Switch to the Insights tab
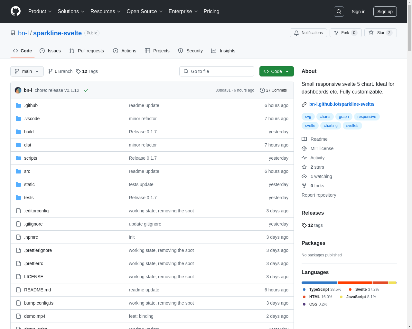Screen dimensions: 412x329 [223, 51]
